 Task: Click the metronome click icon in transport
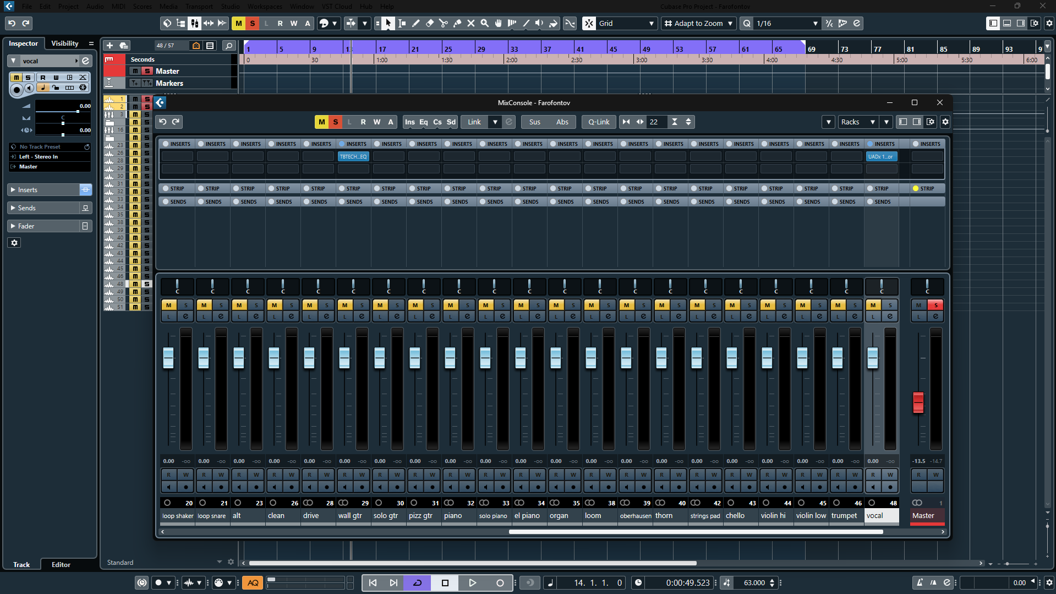pyautogui.click(x=920, y=582)
